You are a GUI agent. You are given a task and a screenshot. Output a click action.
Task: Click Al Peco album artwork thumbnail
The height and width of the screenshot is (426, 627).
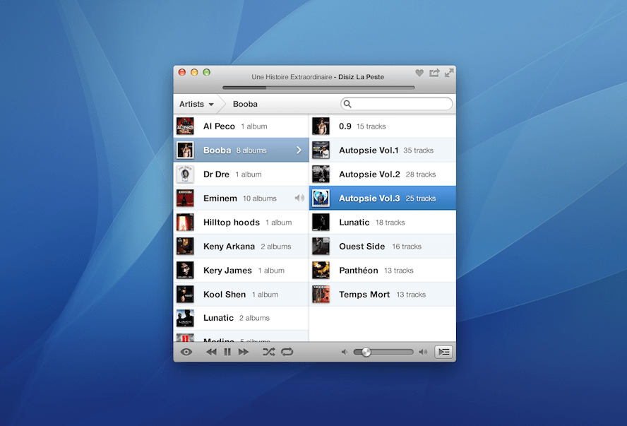click(185, 126)
